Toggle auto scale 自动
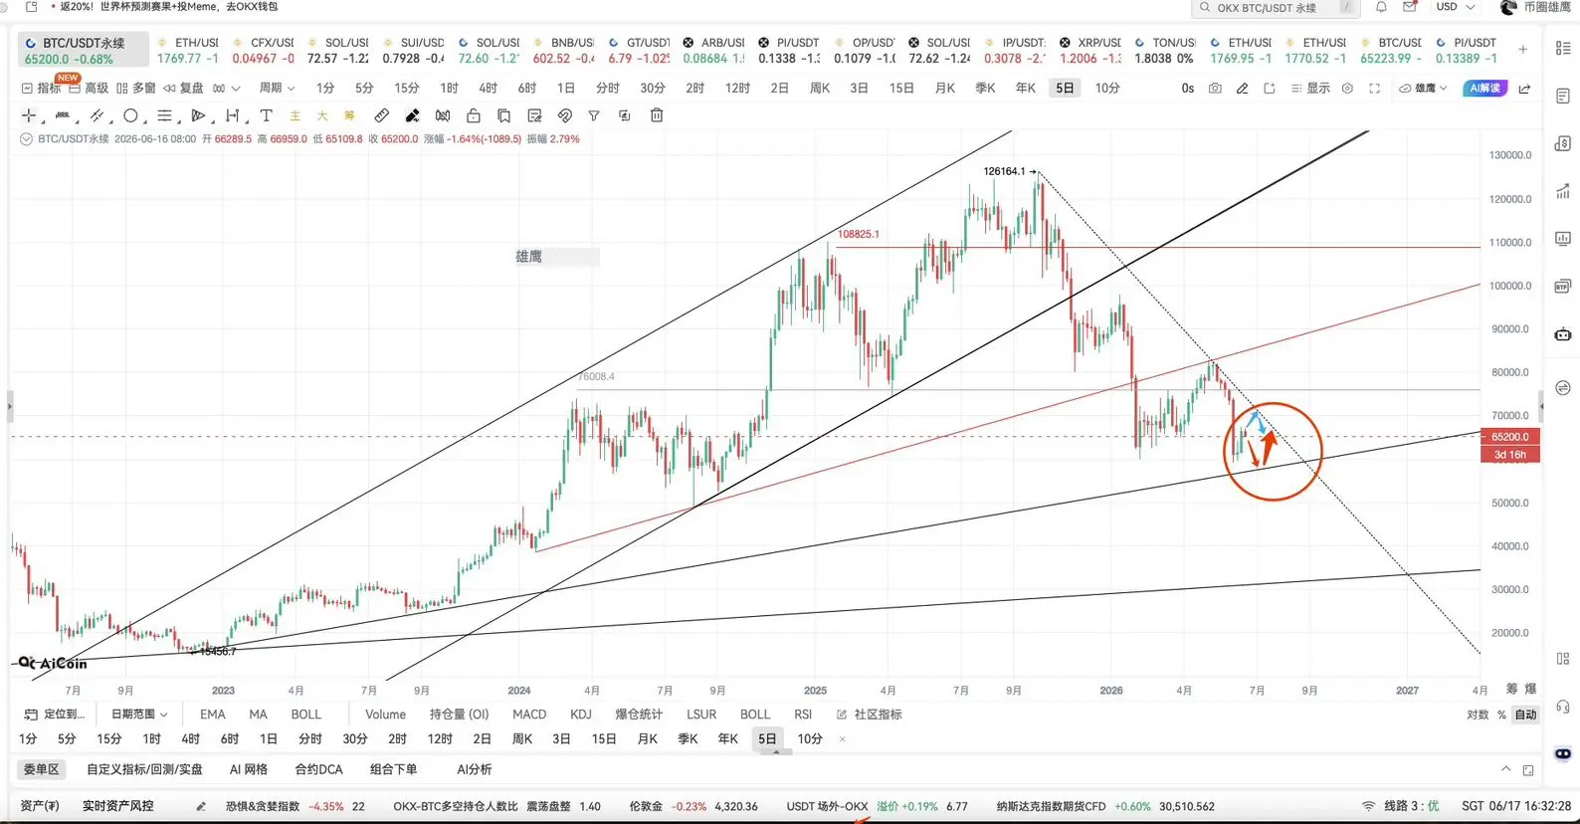This screenshot has height=824, width=1580. point(1525,715)
